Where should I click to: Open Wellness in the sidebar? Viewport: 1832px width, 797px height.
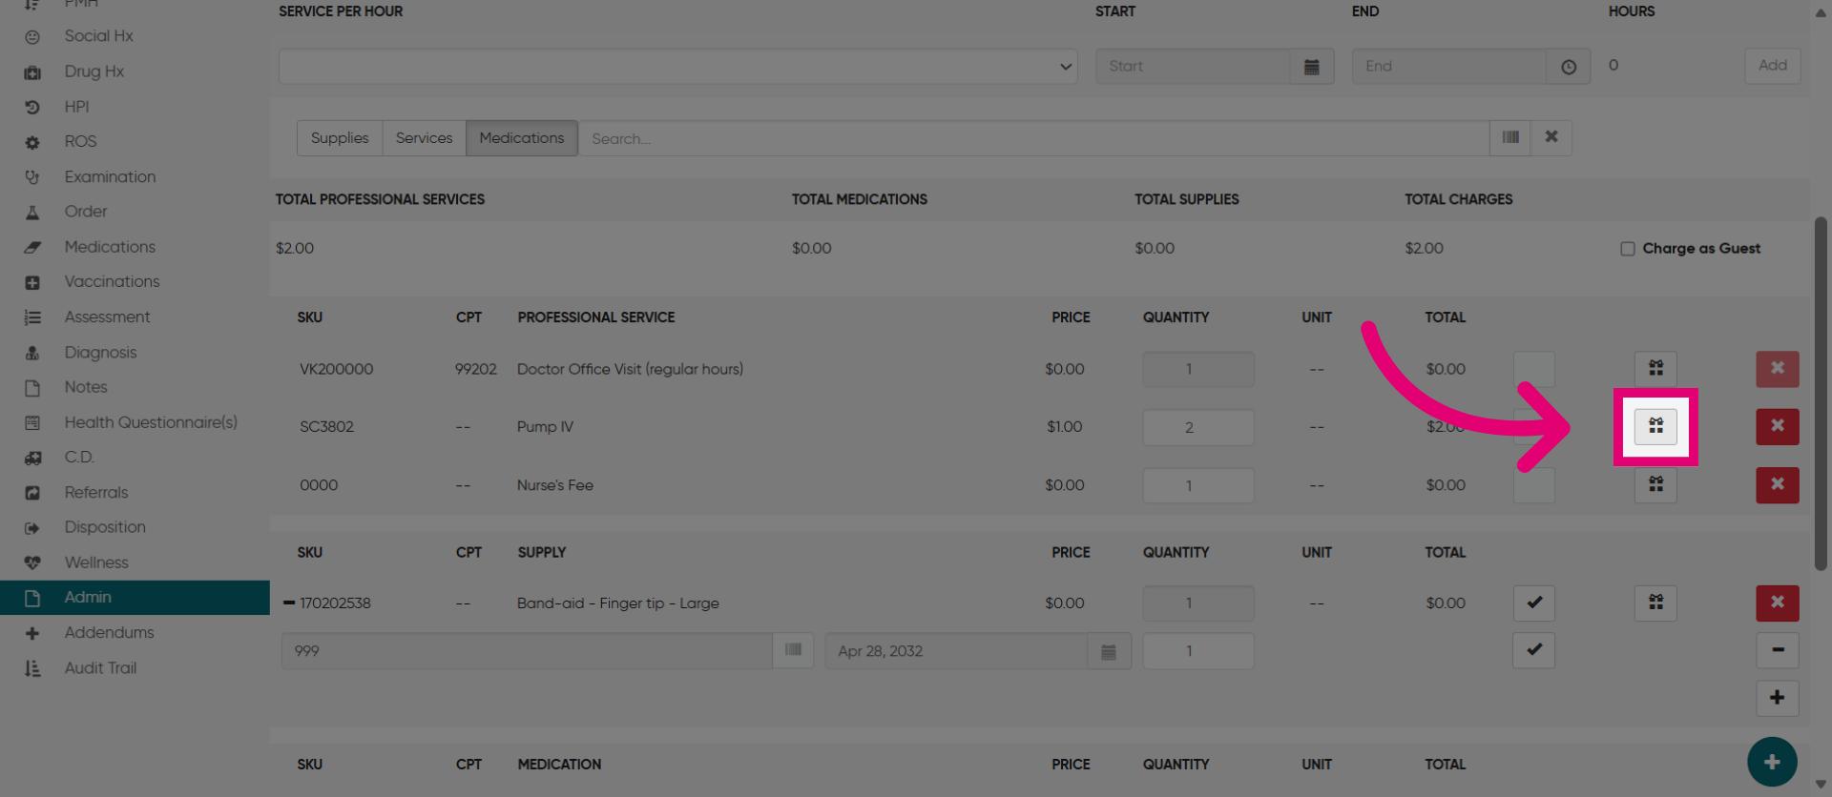click(x=96, y=562)
